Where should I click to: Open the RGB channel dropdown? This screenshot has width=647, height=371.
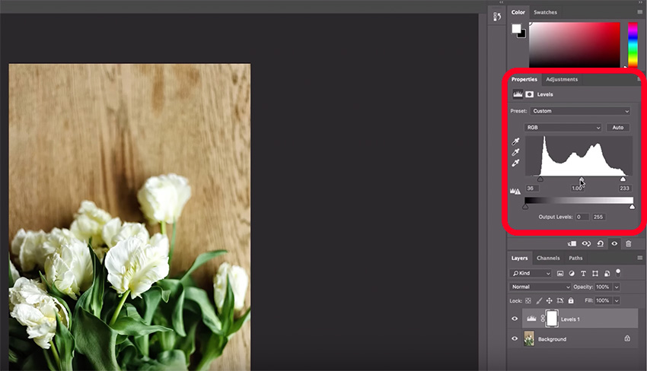pyautogui.click(x=563, y=128)
